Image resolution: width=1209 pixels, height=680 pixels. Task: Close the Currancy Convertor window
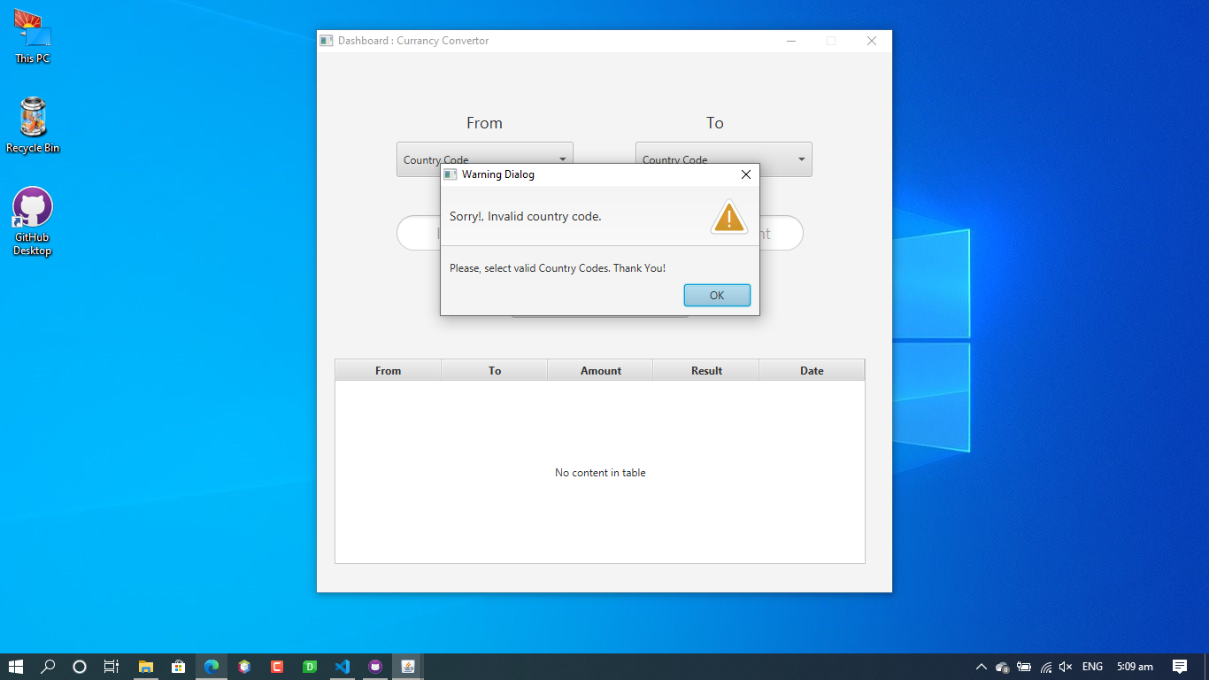(872, 41)
